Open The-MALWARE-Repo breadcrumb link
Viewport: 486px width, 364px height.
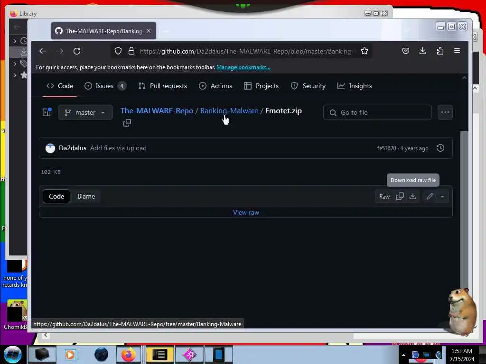[157, 111]
